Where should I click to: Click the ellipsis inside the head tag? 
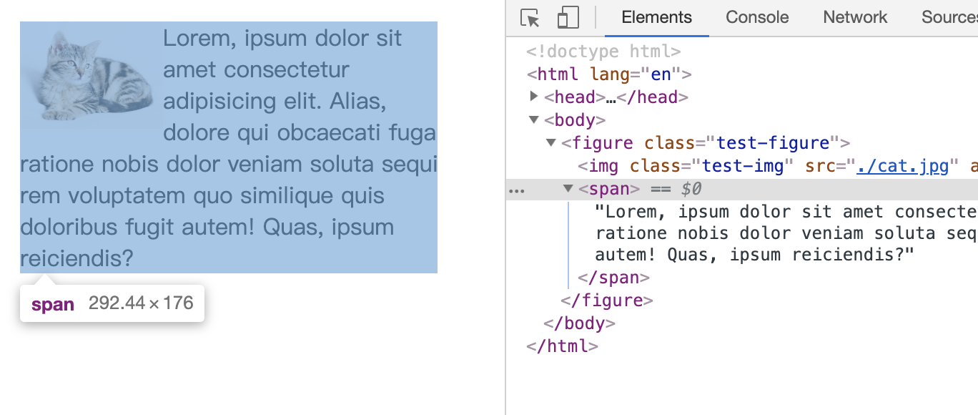611,97
